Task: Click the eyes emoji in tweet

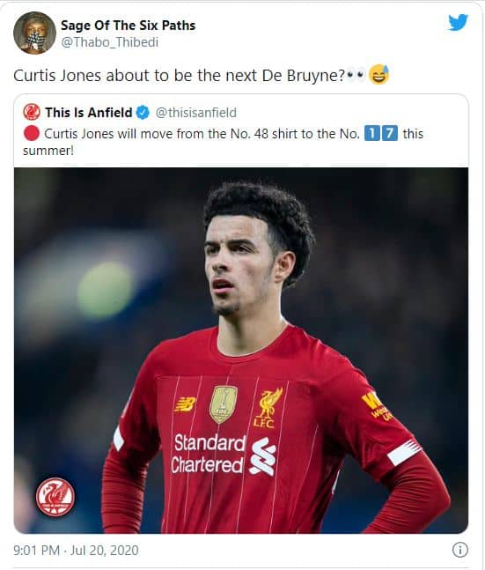Action: tap(356, 75)
